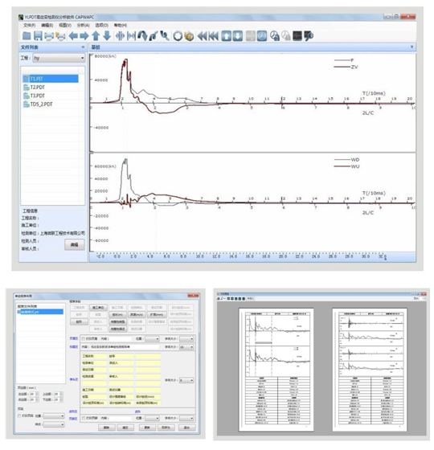This screenshot has width=434, height=450.
Task: Click the dark waveform display toolbar icon
Action: [x=297, y=36]
